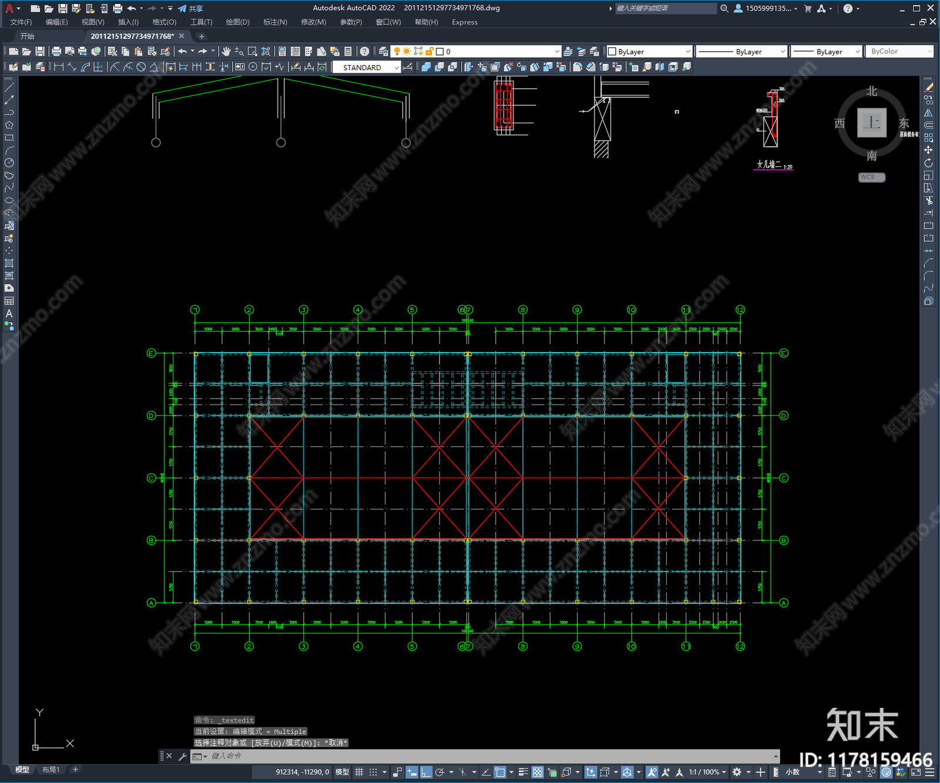940x783 pixels.
Task: Open the ByLayer lineweight dropdown
Action: [826, 52]
